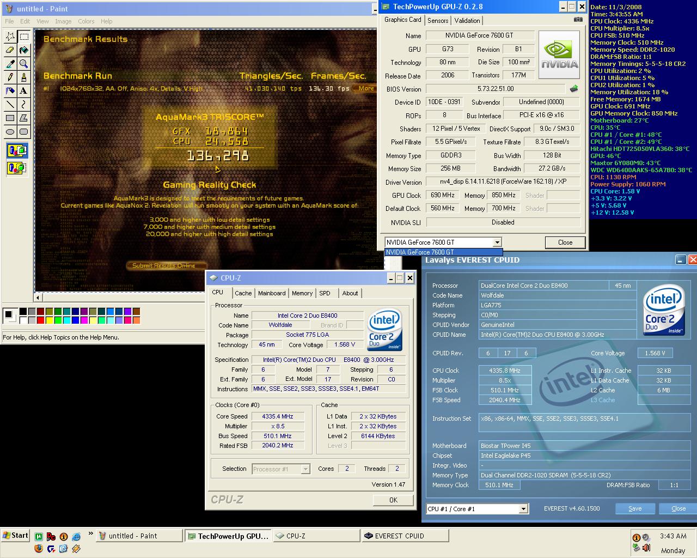Click the BIOS save chip icon in GPU-Z

[574, 88]
